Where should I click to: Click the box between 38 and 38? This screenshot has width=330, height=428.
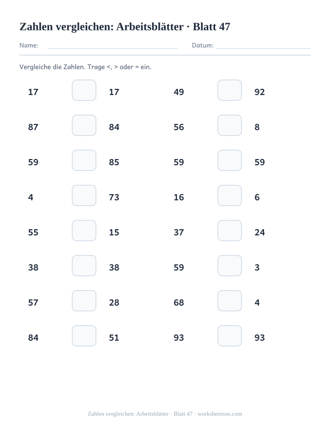tap(84, 265)
